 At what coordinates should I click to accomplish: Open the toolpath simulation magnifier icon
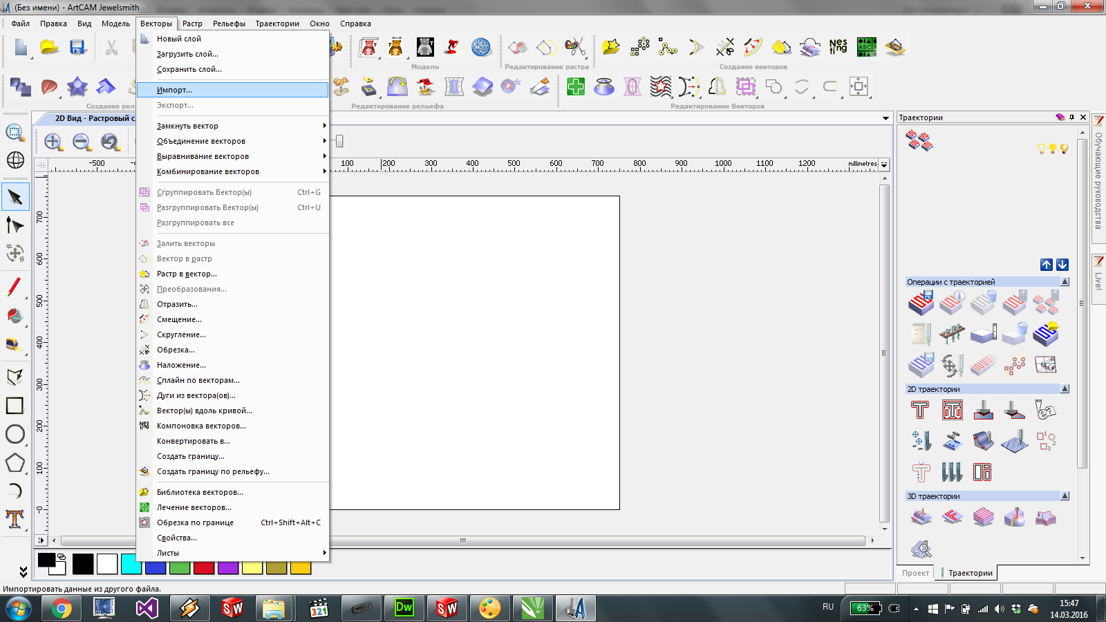click(921, 549)
